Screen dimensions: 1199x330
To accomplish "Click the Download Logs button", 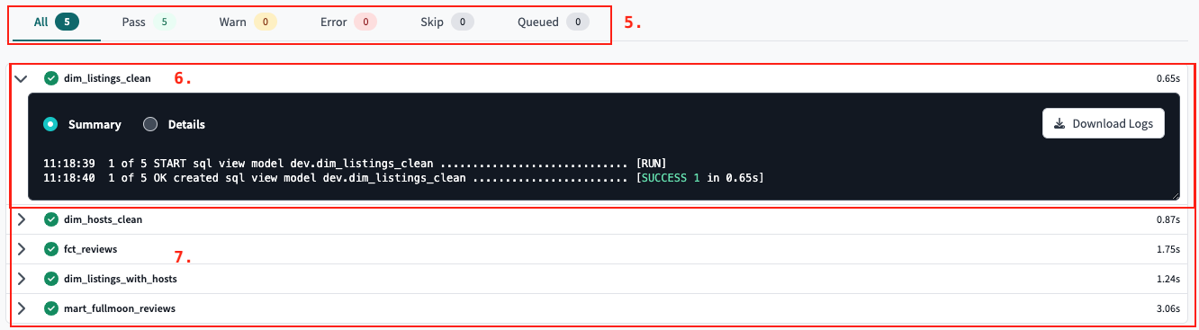I will point(1104,123).
